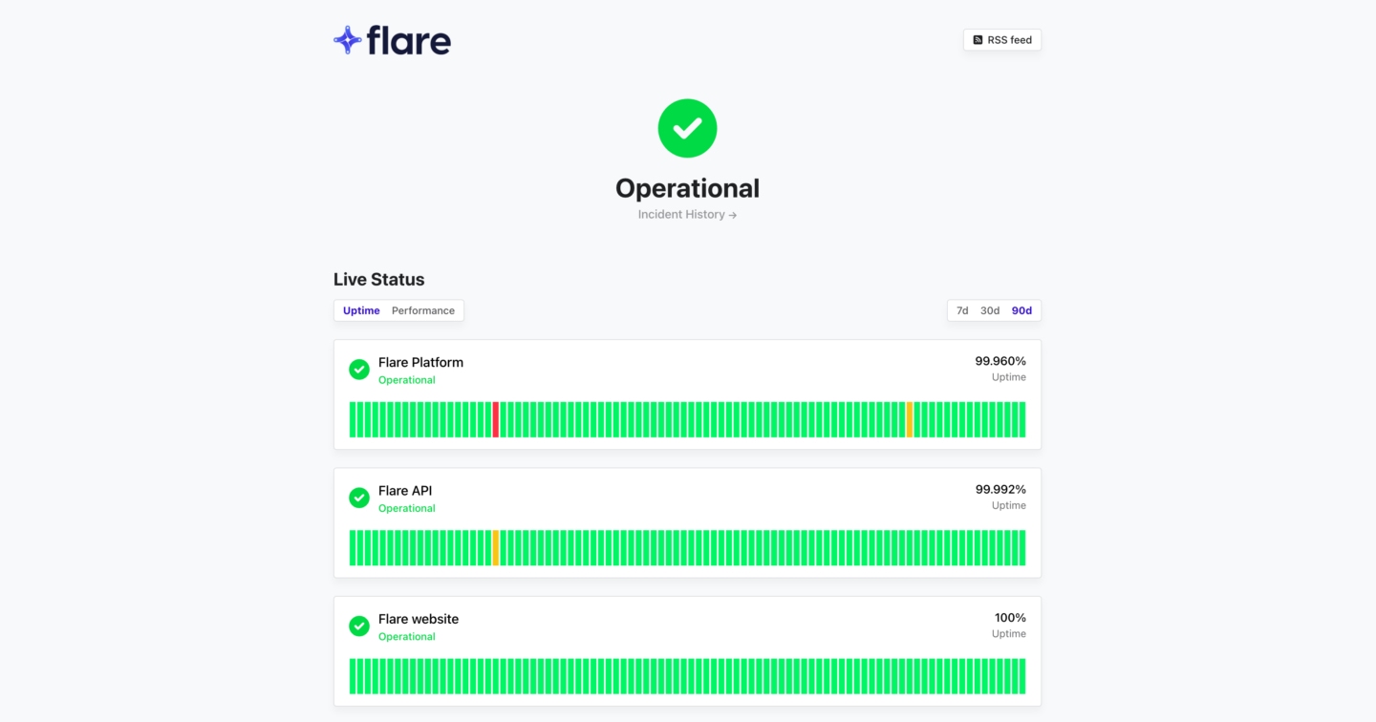Click the Flare website uptime bar chart

click(x=687, y=675)
